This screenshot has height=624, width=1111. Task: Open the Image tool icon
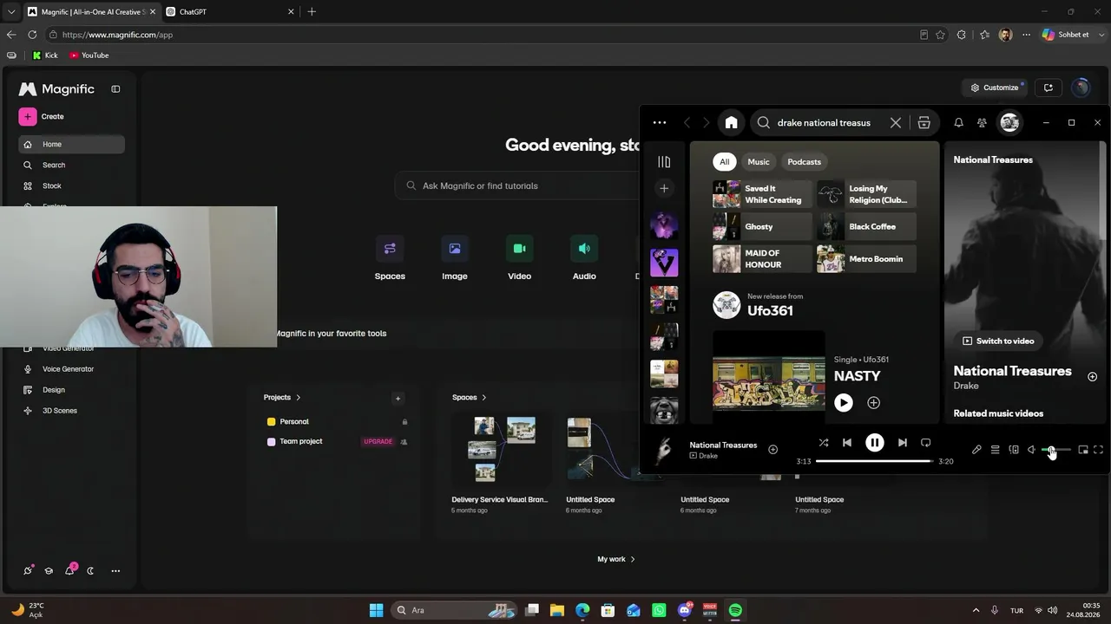pos(455,250)
